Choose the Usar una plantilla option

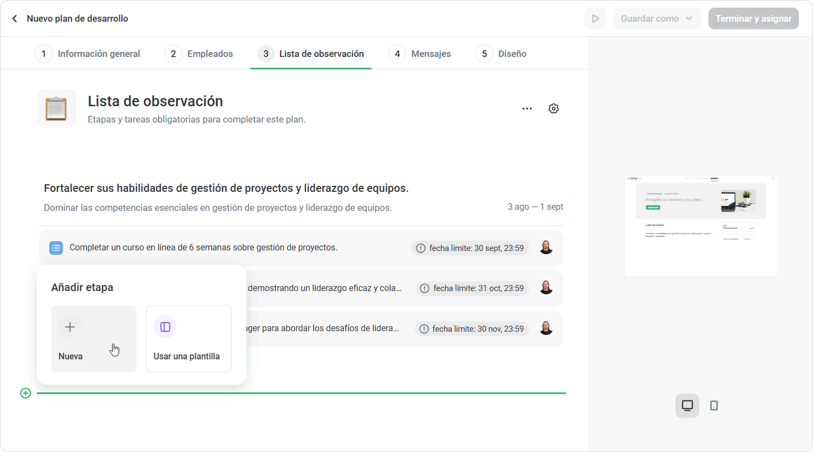tap(189, 339)
